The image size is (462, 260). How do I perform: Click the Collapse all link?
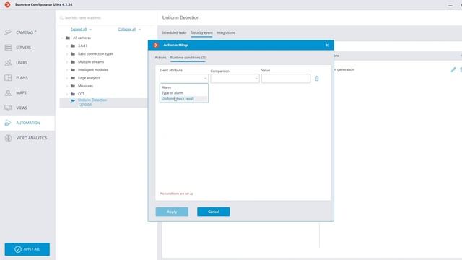(127, 29)
